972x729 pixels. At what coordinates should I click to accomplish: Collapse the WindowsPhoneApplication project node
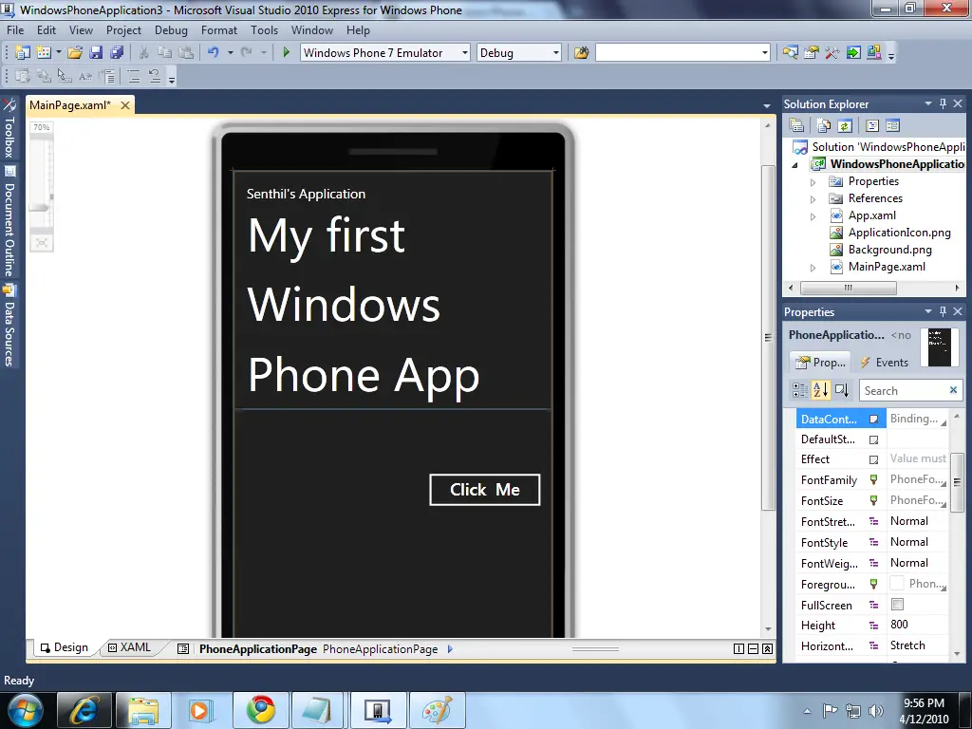[794, 165]
